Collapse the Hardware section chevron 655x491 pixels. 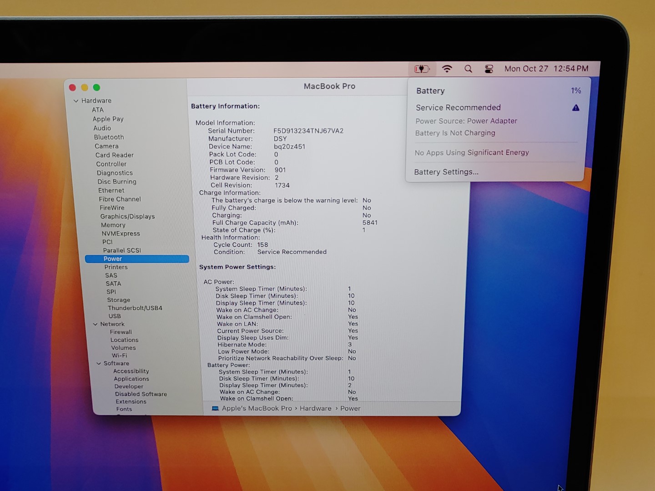76,101
